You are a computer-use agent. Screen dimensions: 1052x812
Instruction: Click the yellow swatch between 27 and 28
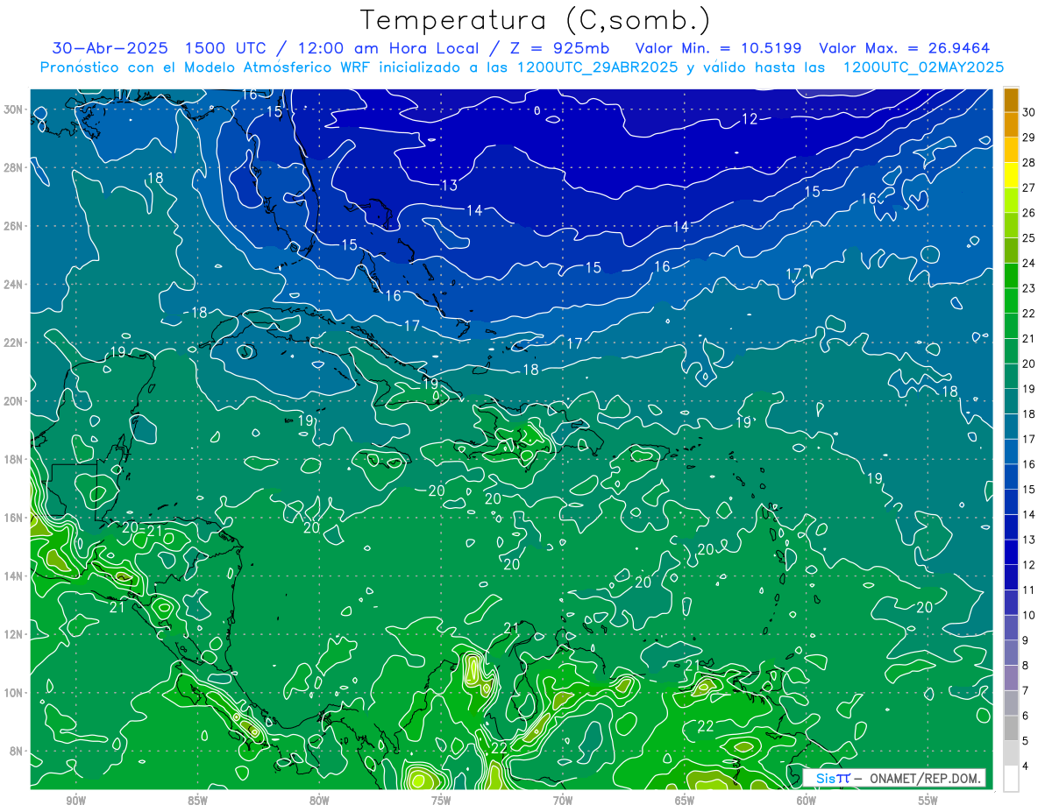click(x=1011, y=174)
